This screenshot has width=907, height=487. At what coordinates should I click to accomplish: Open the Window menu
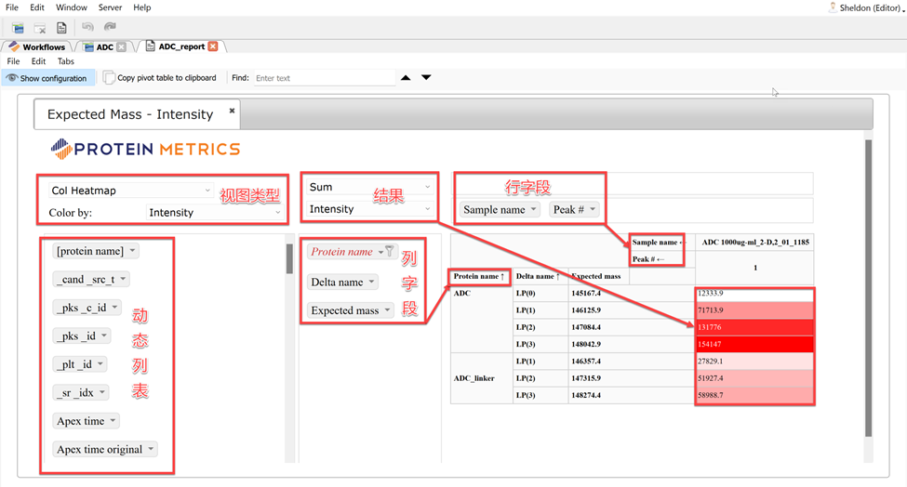pos(71,7)
